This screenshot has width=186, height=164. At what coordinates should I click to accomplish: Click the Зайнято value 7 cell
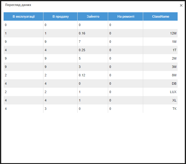(x=80, y=42)
